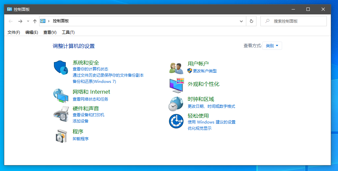Click the 优化视觉显示 link
338x171 pixels.
[x=200, y=128]
